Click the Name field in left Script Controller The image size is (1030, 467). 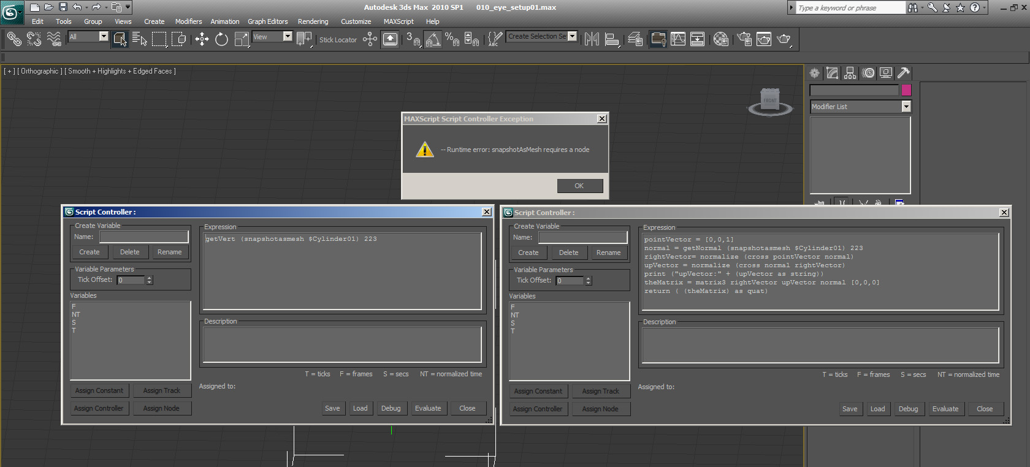coord(144,237)
